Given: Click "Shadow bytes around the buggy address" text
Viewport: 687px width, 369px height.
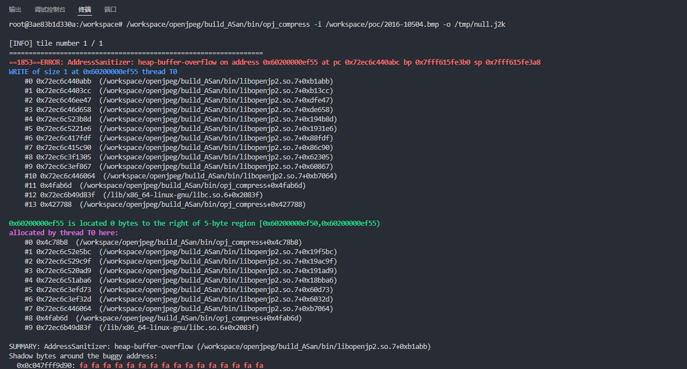Looking at the screenshot, I should pyautogui.click(x=83, y=356).
